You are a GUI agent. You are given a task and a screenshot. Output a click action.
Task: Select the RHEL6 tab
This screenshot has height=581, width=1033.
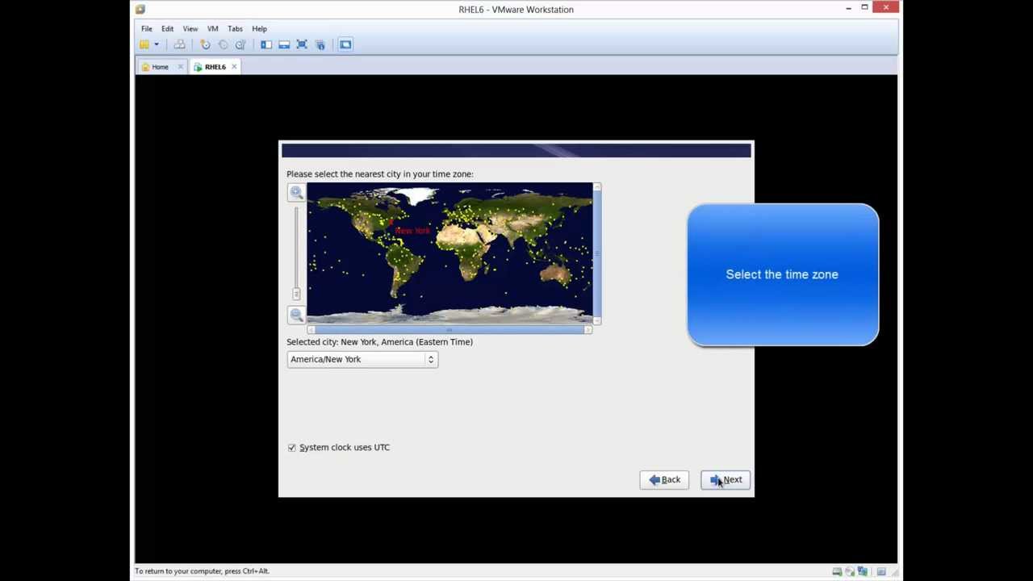click(x=214, y=66)
